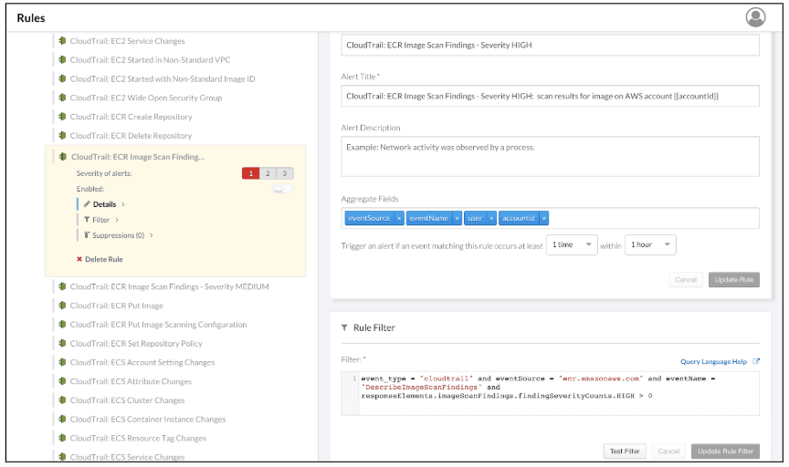
Task: Click icon beside EC2 Wide Open Security Group
Action: coord(62,98)
